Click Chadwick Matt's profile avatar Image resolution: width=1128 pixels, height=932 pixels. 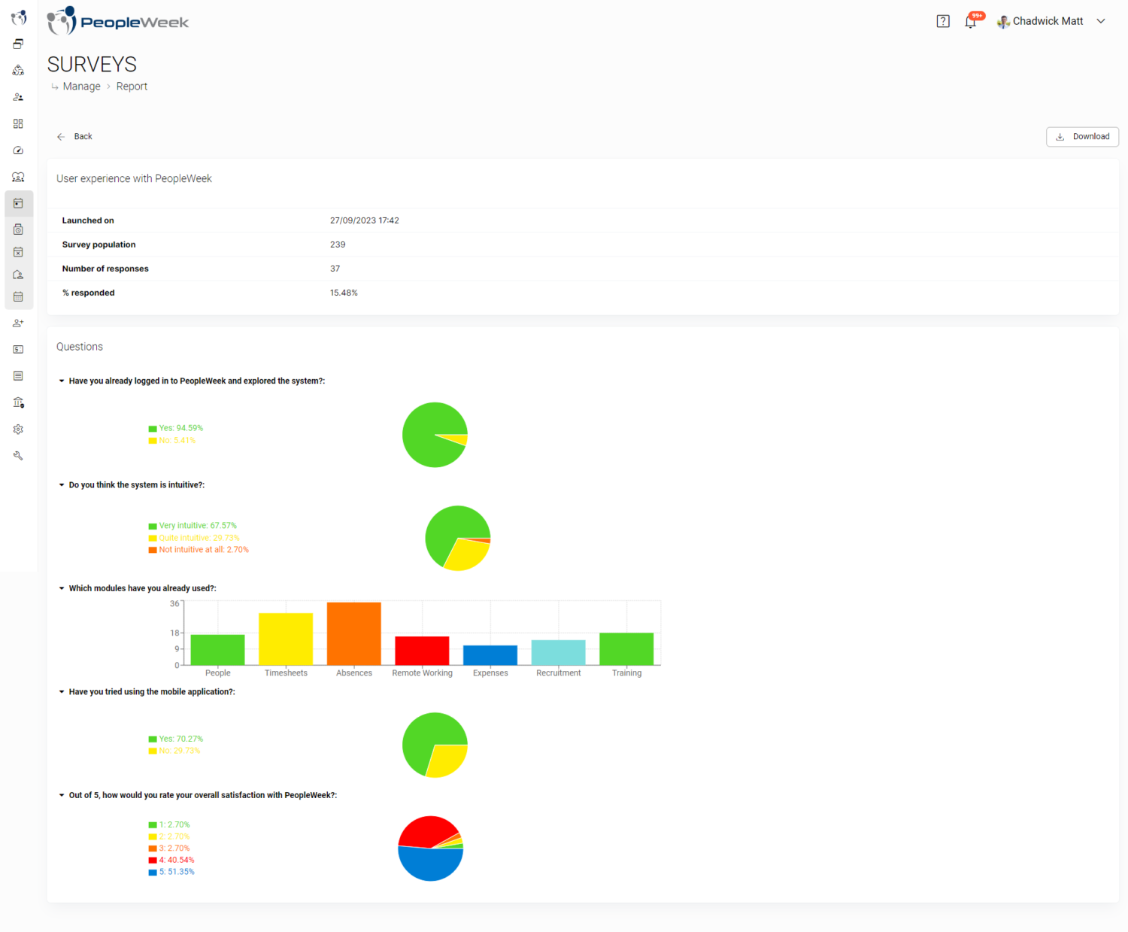[x=1003, y=22]
